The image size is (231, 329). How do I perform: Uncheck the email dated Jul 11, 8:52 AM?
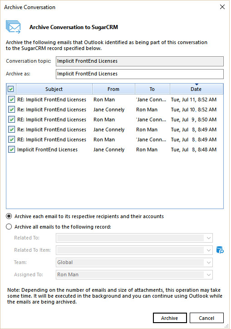pyautogui.click(x=11, y=100)
